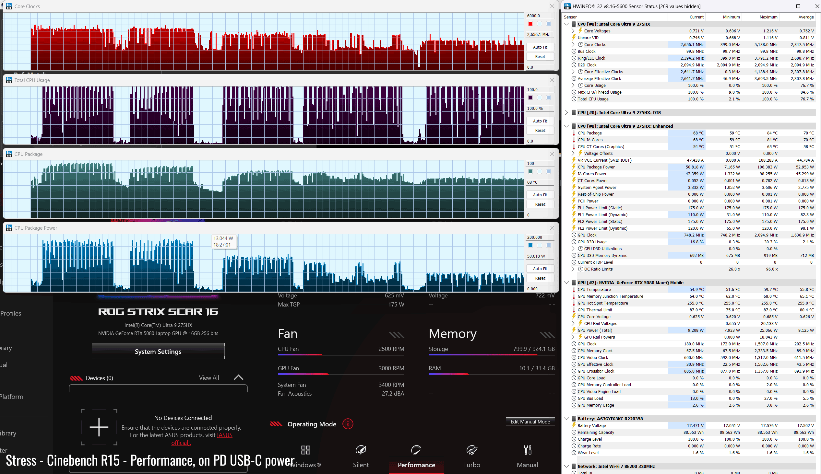Click the Operating Mode info icon
Screen dimensions: 821x474
click(x=348, y=424)
